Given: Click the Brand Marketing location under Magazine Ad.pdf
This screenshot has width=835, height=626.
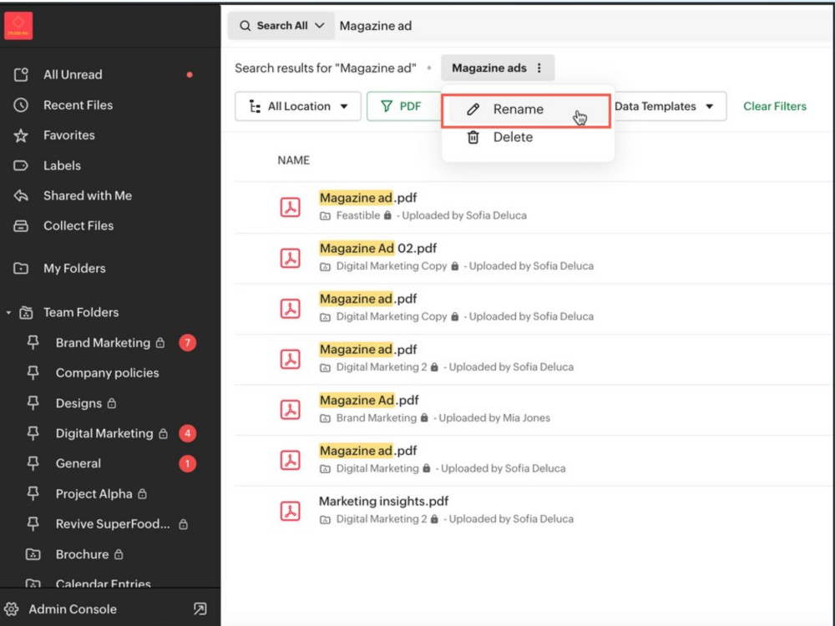Looking at the screenshot, I should click(376, 418).
